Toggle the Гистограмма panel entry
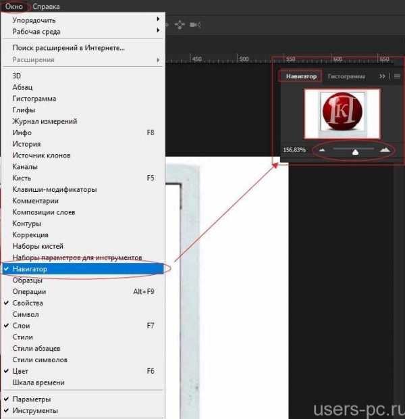The height and width of the screenshot is (419, 405). tap(83, 99)
